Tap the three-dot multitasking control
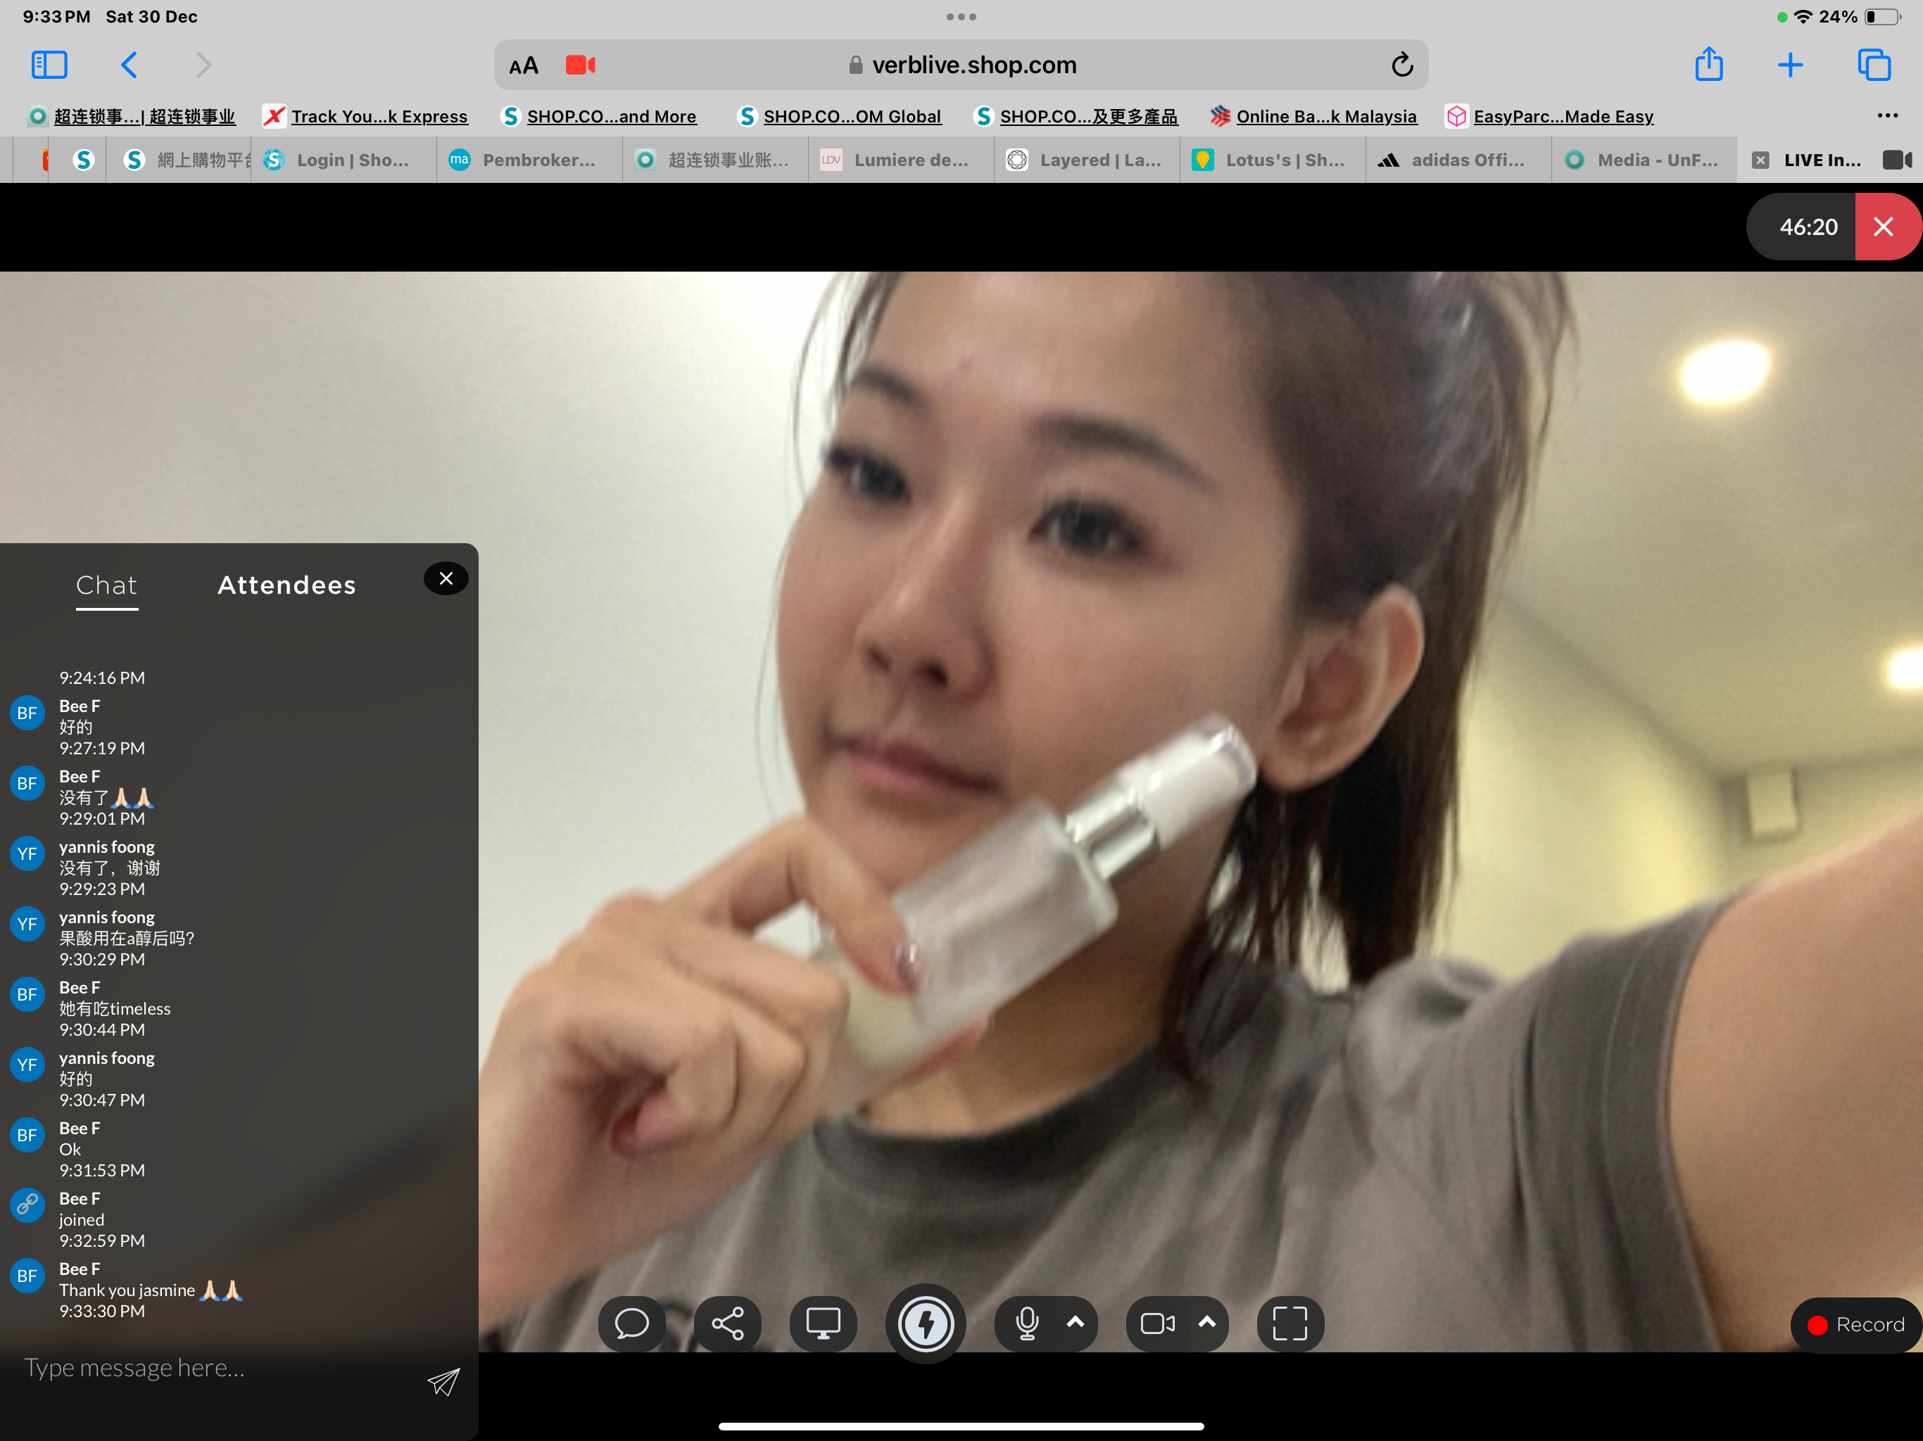This screenshot has width=1923, height=1441. pos(961,16)
